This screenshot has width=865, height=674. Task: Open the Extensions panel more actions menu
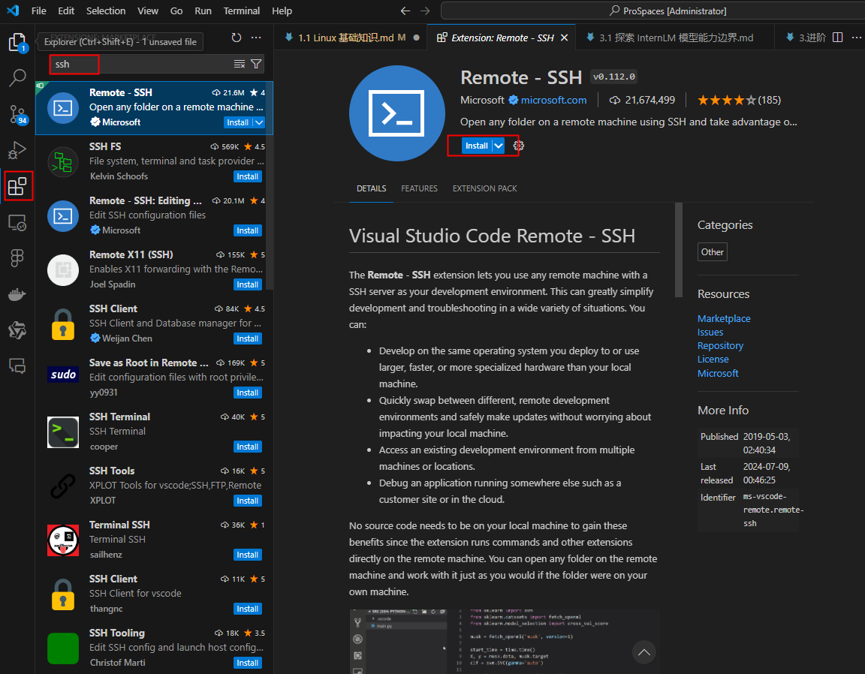click(256, 38)
